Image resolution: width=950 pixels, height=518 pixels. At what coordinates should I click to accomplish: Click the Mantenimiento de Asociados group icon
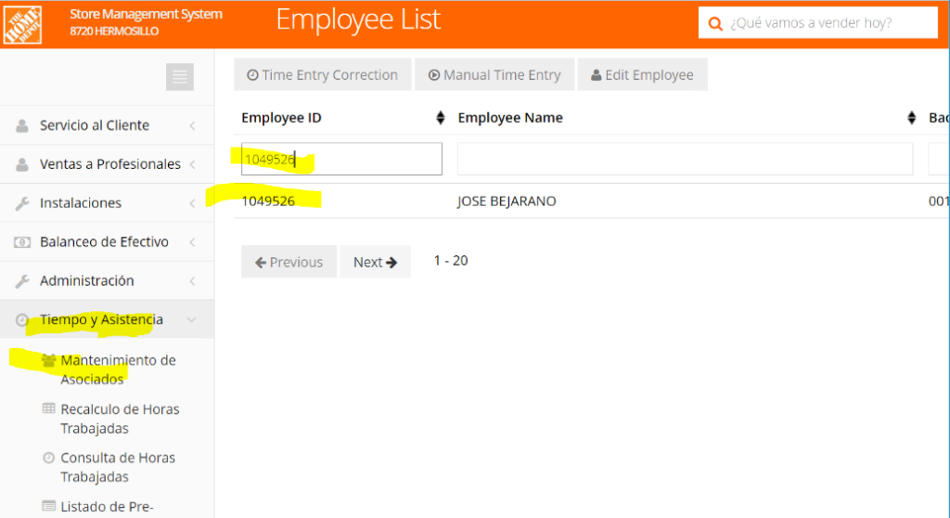[x=48, y=360]
